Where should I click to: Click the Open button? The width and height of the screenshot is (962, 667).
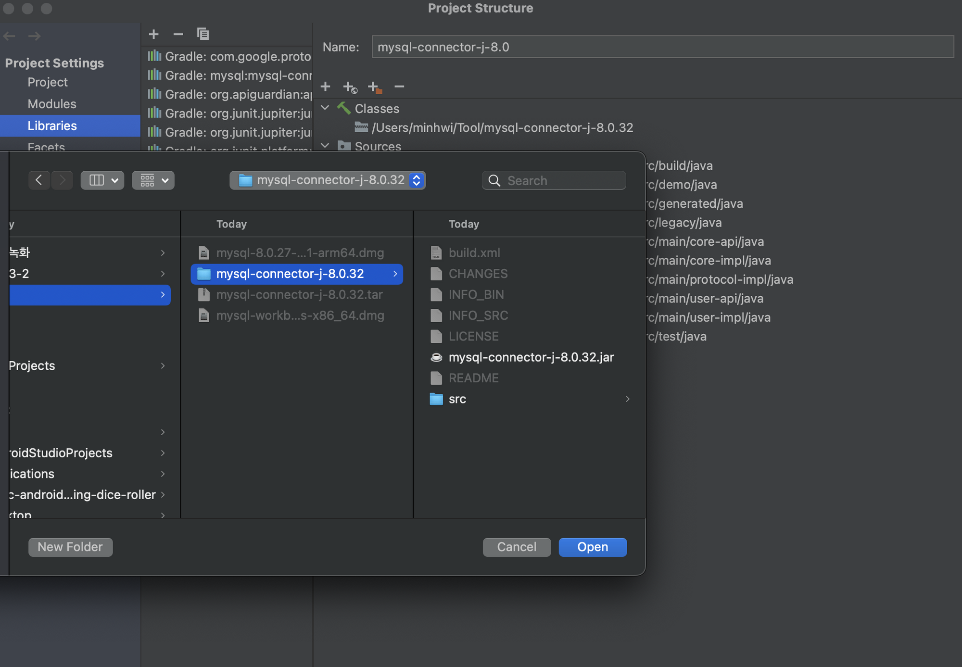[x=593, y=547]
